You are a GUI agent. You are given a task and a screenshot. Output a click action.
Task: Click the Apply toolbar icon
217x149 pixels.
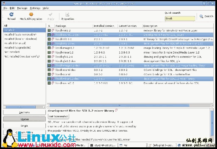[51, 14]
